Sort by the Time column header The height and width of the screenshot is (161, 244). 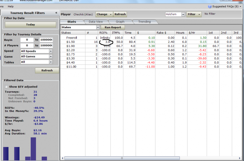point(129,33)
